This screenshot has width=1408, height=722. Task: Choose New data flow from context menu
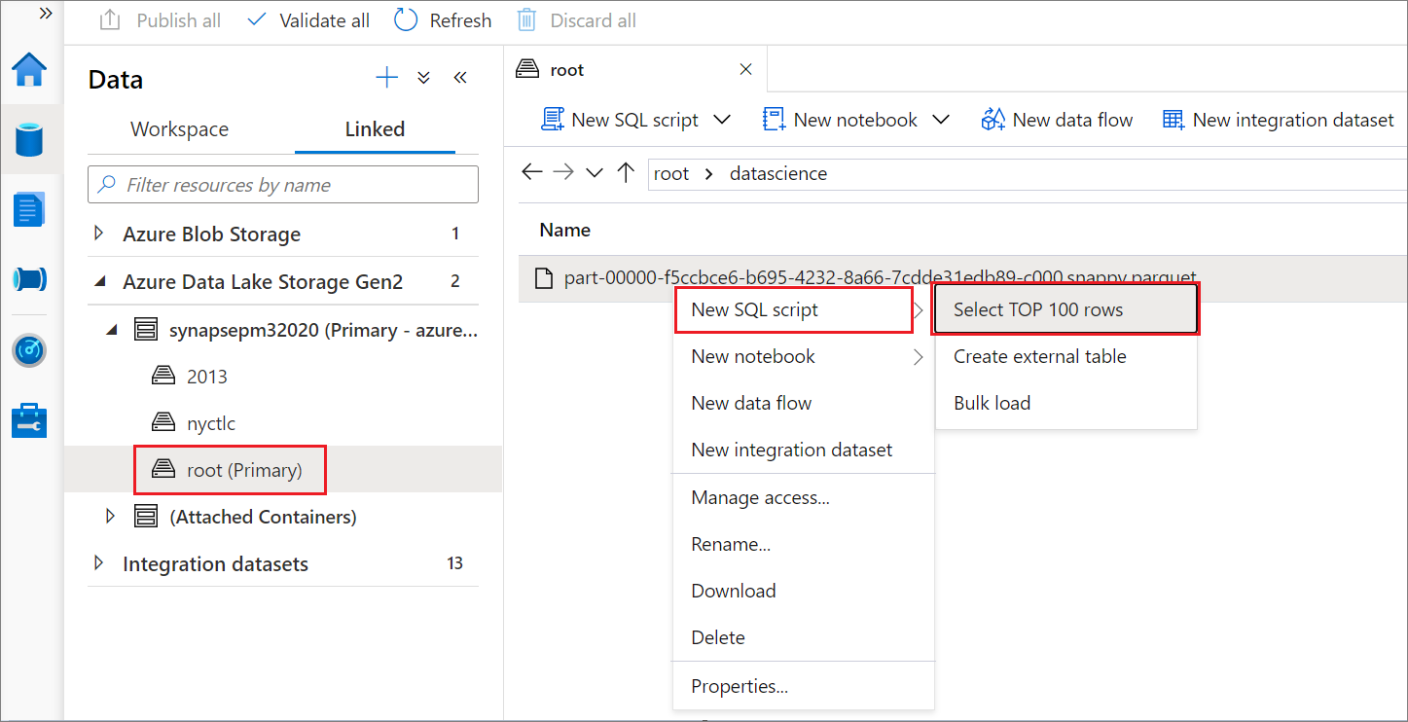(x=803, y=403)
